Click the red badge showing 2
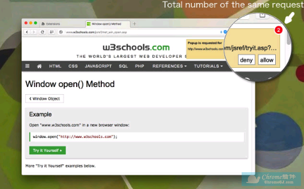This screenshot has width=304, height=189. pyautogui.click(x=279, y=30)
